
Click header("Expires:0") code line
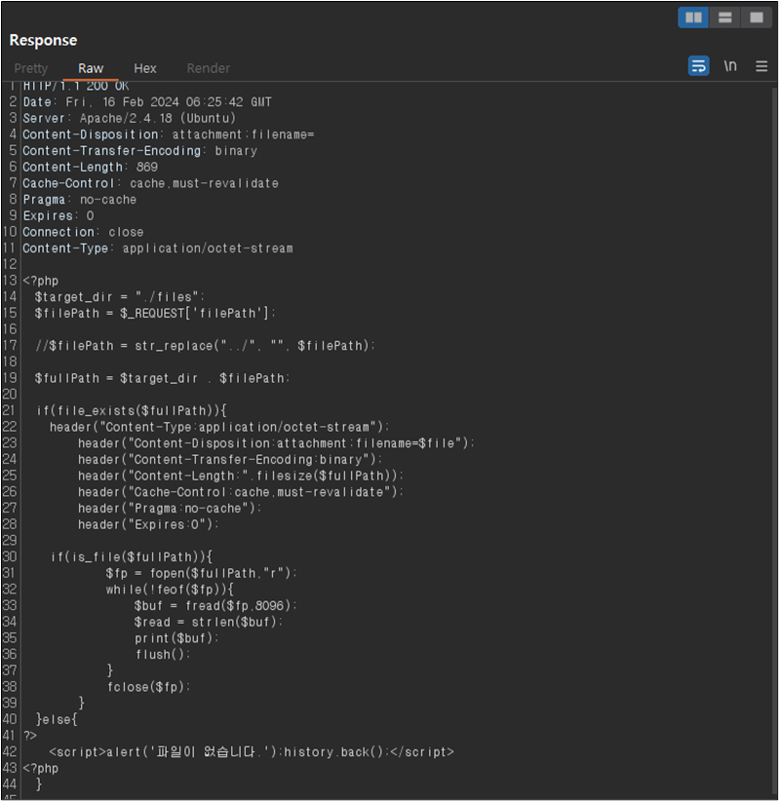point(148,525)
